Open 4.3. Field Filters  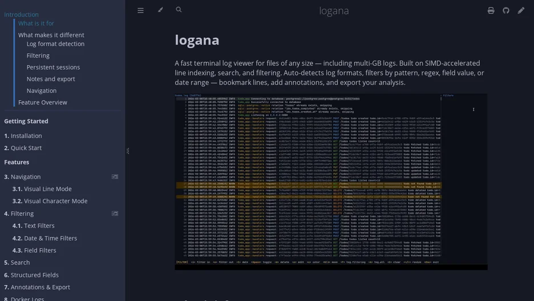tap(34, 250)
